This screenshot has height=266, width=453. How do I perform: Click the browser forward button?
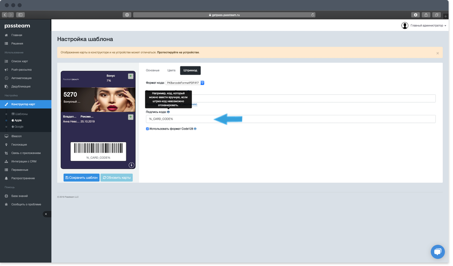click(x=11, y=15)
